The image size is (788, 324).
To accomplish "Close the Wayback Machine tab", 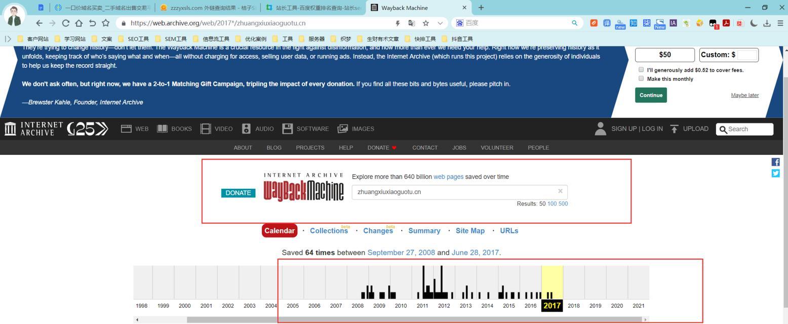I will coord(464,8).
